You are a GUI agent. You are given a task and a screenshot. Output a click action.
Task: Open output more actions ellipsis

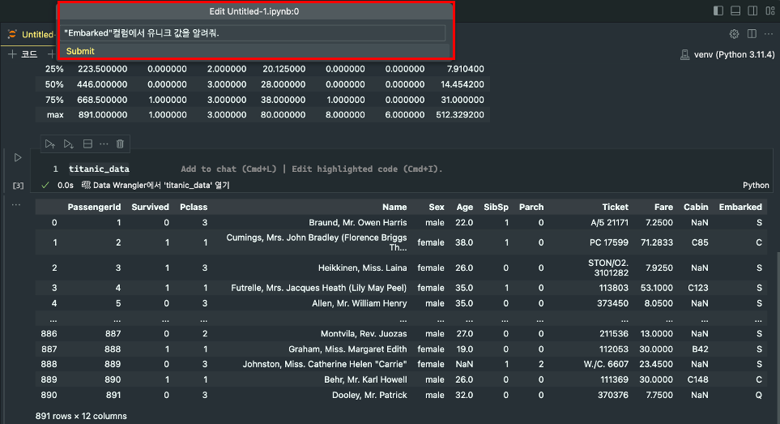click(x=16, y=204)
